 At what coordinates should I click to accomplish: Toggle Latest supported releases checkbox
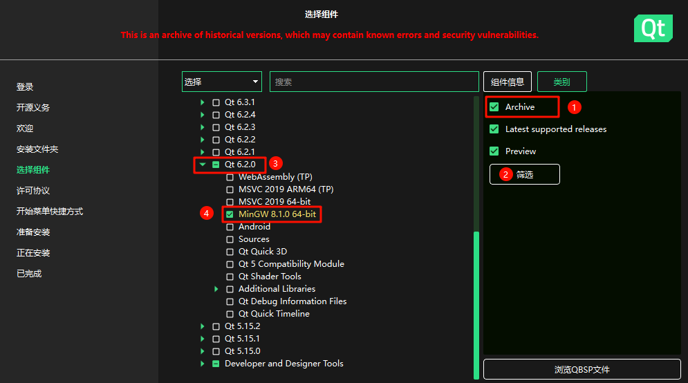494,129
